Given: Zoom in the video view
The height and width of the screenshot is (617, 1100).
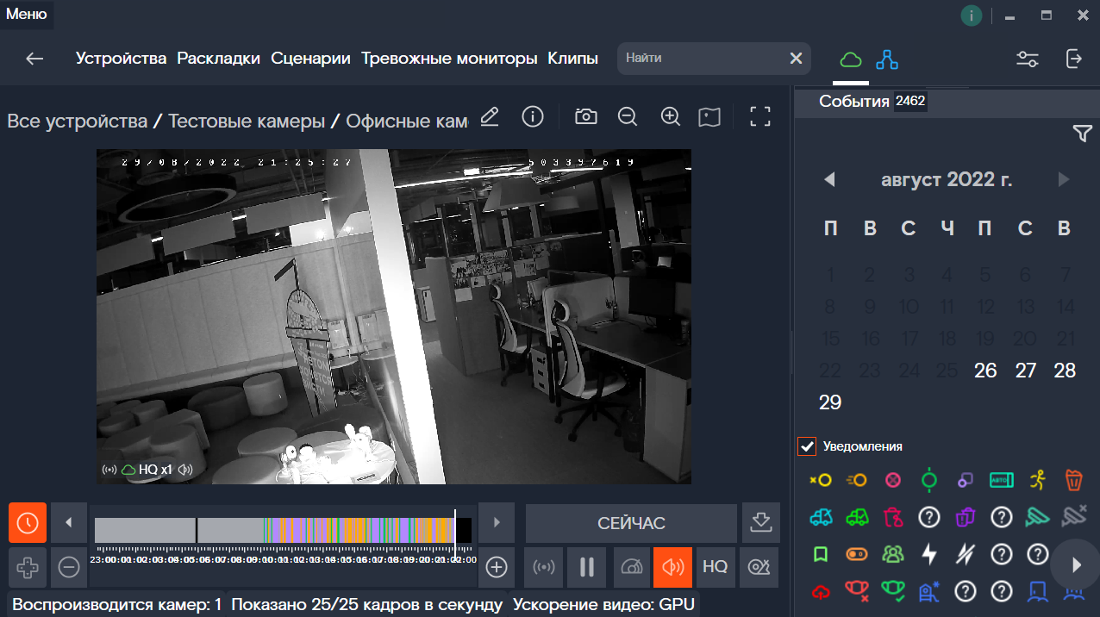Looking at the screenshot, I should coord(671,116).
